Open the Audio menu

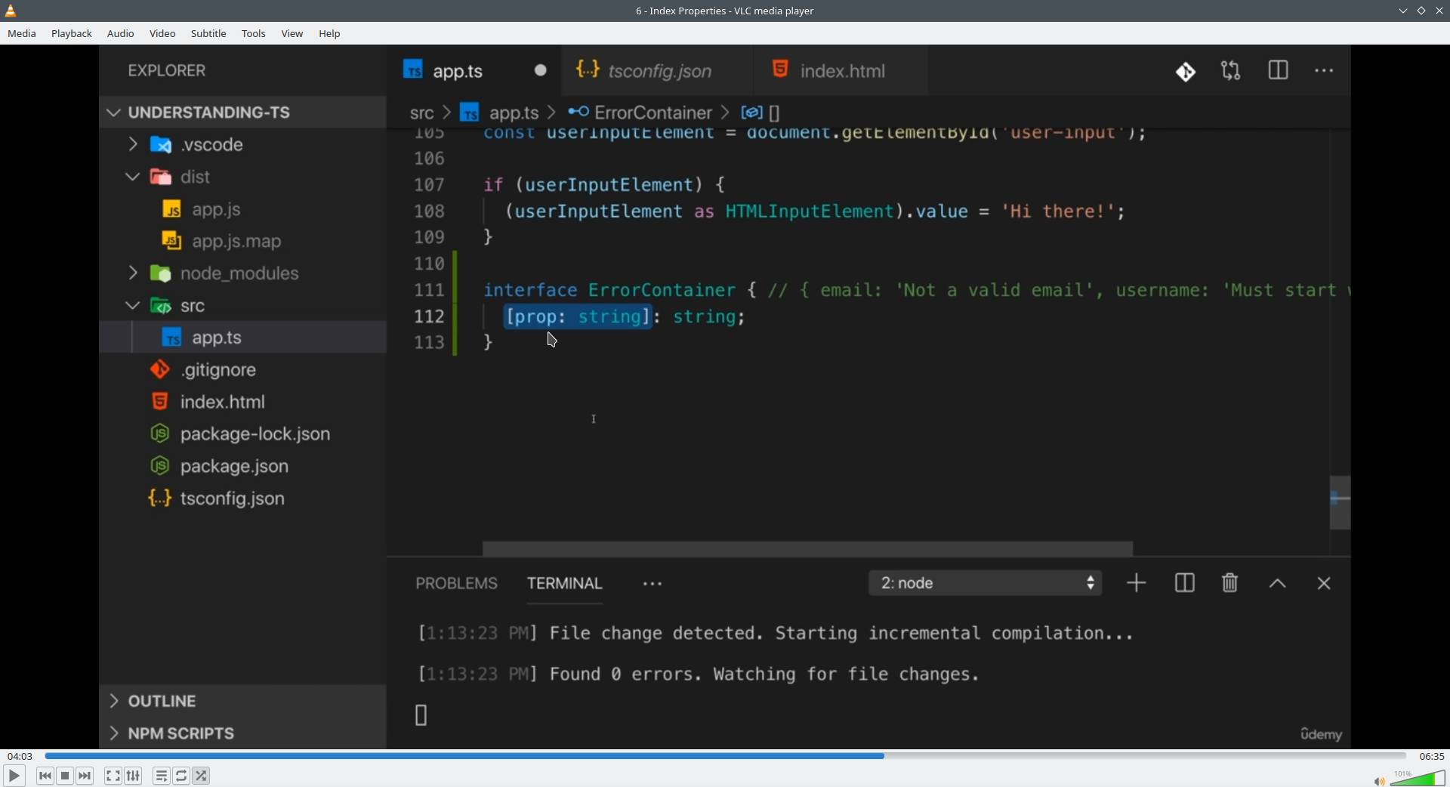pyautogui.click(x=121, y=34)
